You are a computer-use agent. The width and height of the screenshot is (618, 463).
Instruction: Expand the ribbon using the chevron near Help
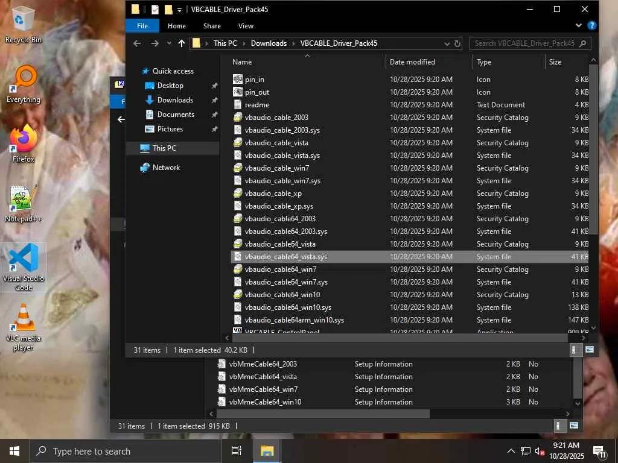(x=579, y=26)
